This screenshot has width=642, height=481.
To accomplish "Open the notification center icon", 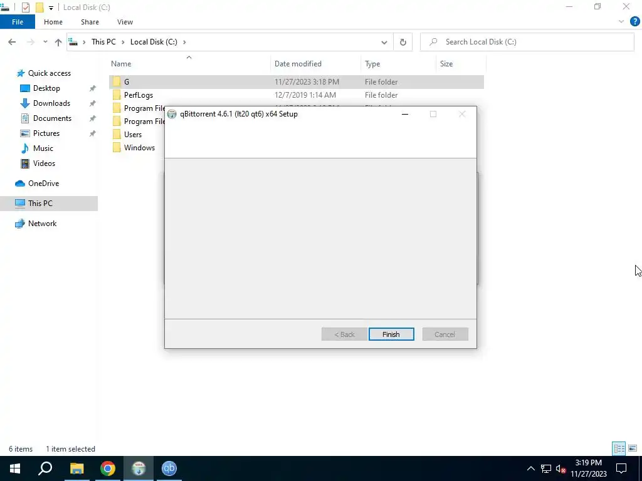I will (x=621, y=468).
